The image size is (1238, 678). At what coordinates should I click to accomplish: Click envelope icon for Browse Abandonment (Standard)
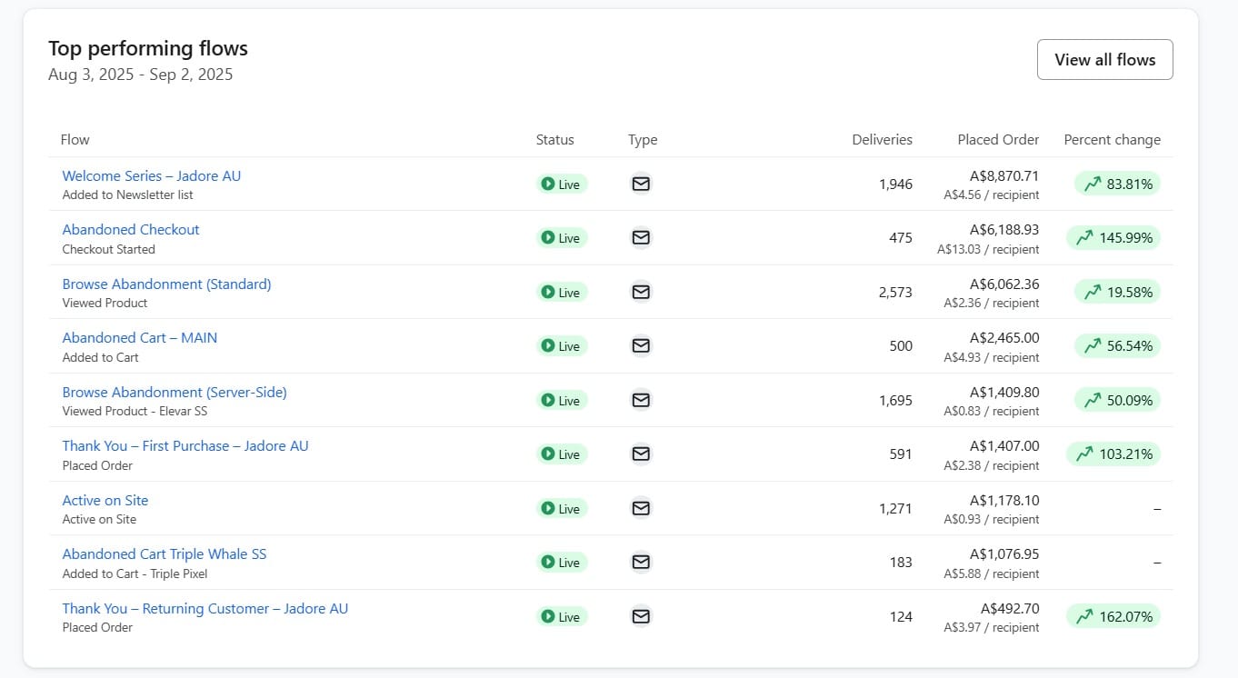point(641,292)
